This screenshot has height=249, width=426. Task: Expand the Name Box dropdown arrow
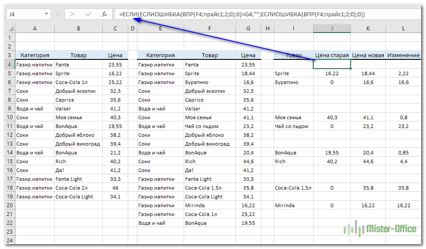click(46, 14)
